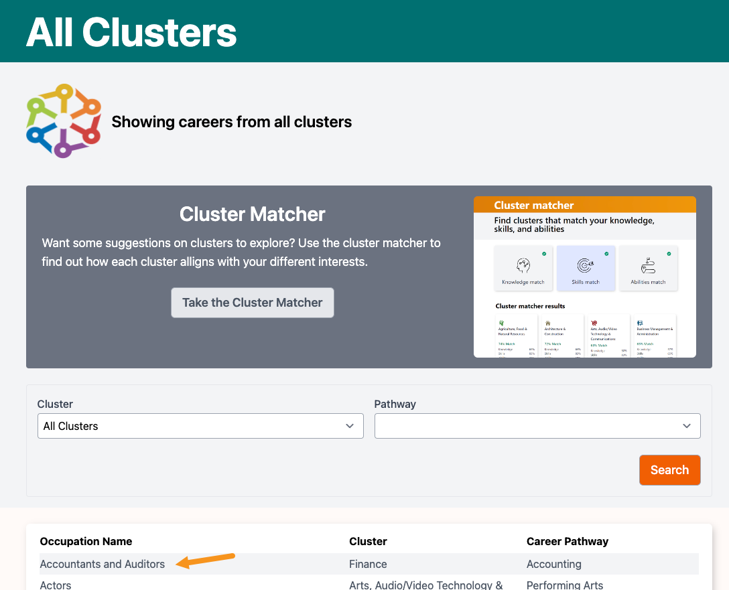Click the Finance cluster cell
The height and width of the screenshot is (590, 729).
(x=368, y=564)
